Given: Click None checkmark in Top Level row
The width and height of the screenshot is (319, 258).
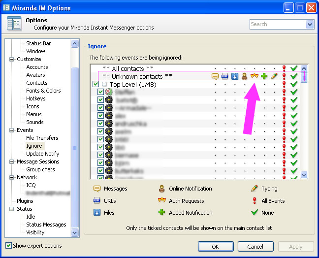Looking at the screenshot, I should [294, 84].
